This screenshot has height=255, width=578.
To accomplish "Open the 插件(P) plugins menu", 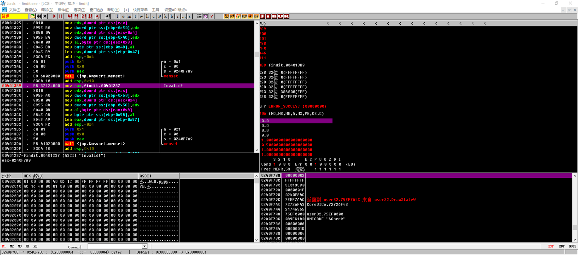I will (63, 10).
